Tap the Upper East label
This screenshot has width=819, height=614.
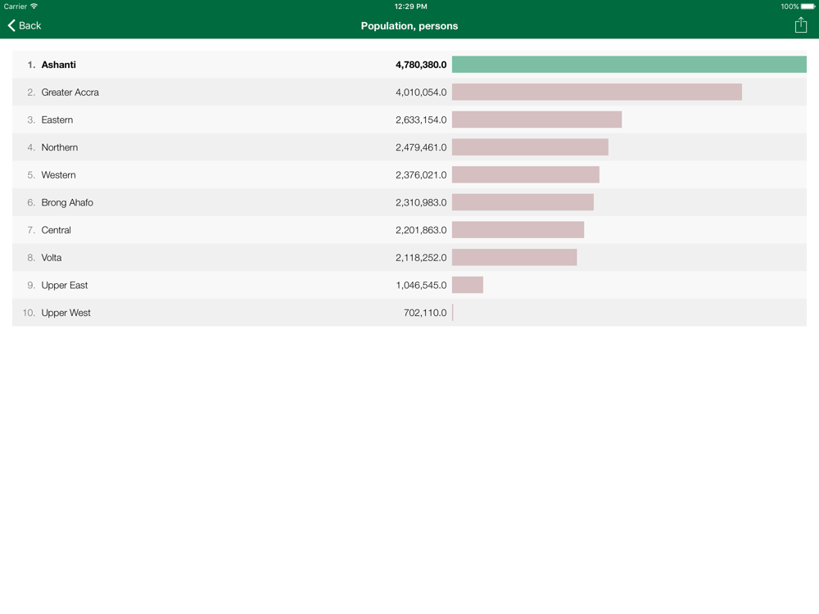pos(65,285)
